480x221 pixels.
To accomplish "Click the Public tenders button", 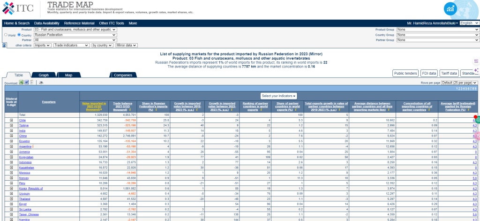I will tap(405, 73).
